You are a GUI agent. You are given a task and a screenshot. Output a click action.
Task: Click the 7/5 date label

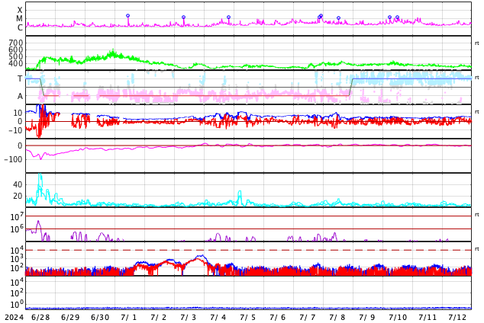pyautogui.click(x=247, y=318)
